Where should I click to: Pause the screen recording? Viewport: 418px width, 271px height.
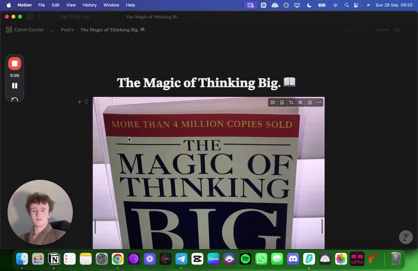coord(15,86)
